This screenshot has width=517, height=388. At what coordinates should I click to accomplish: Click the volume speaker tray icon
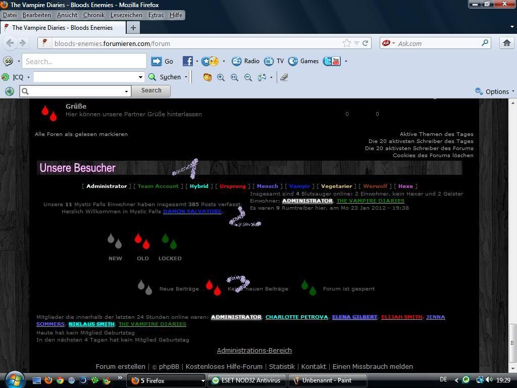[489, 380]
